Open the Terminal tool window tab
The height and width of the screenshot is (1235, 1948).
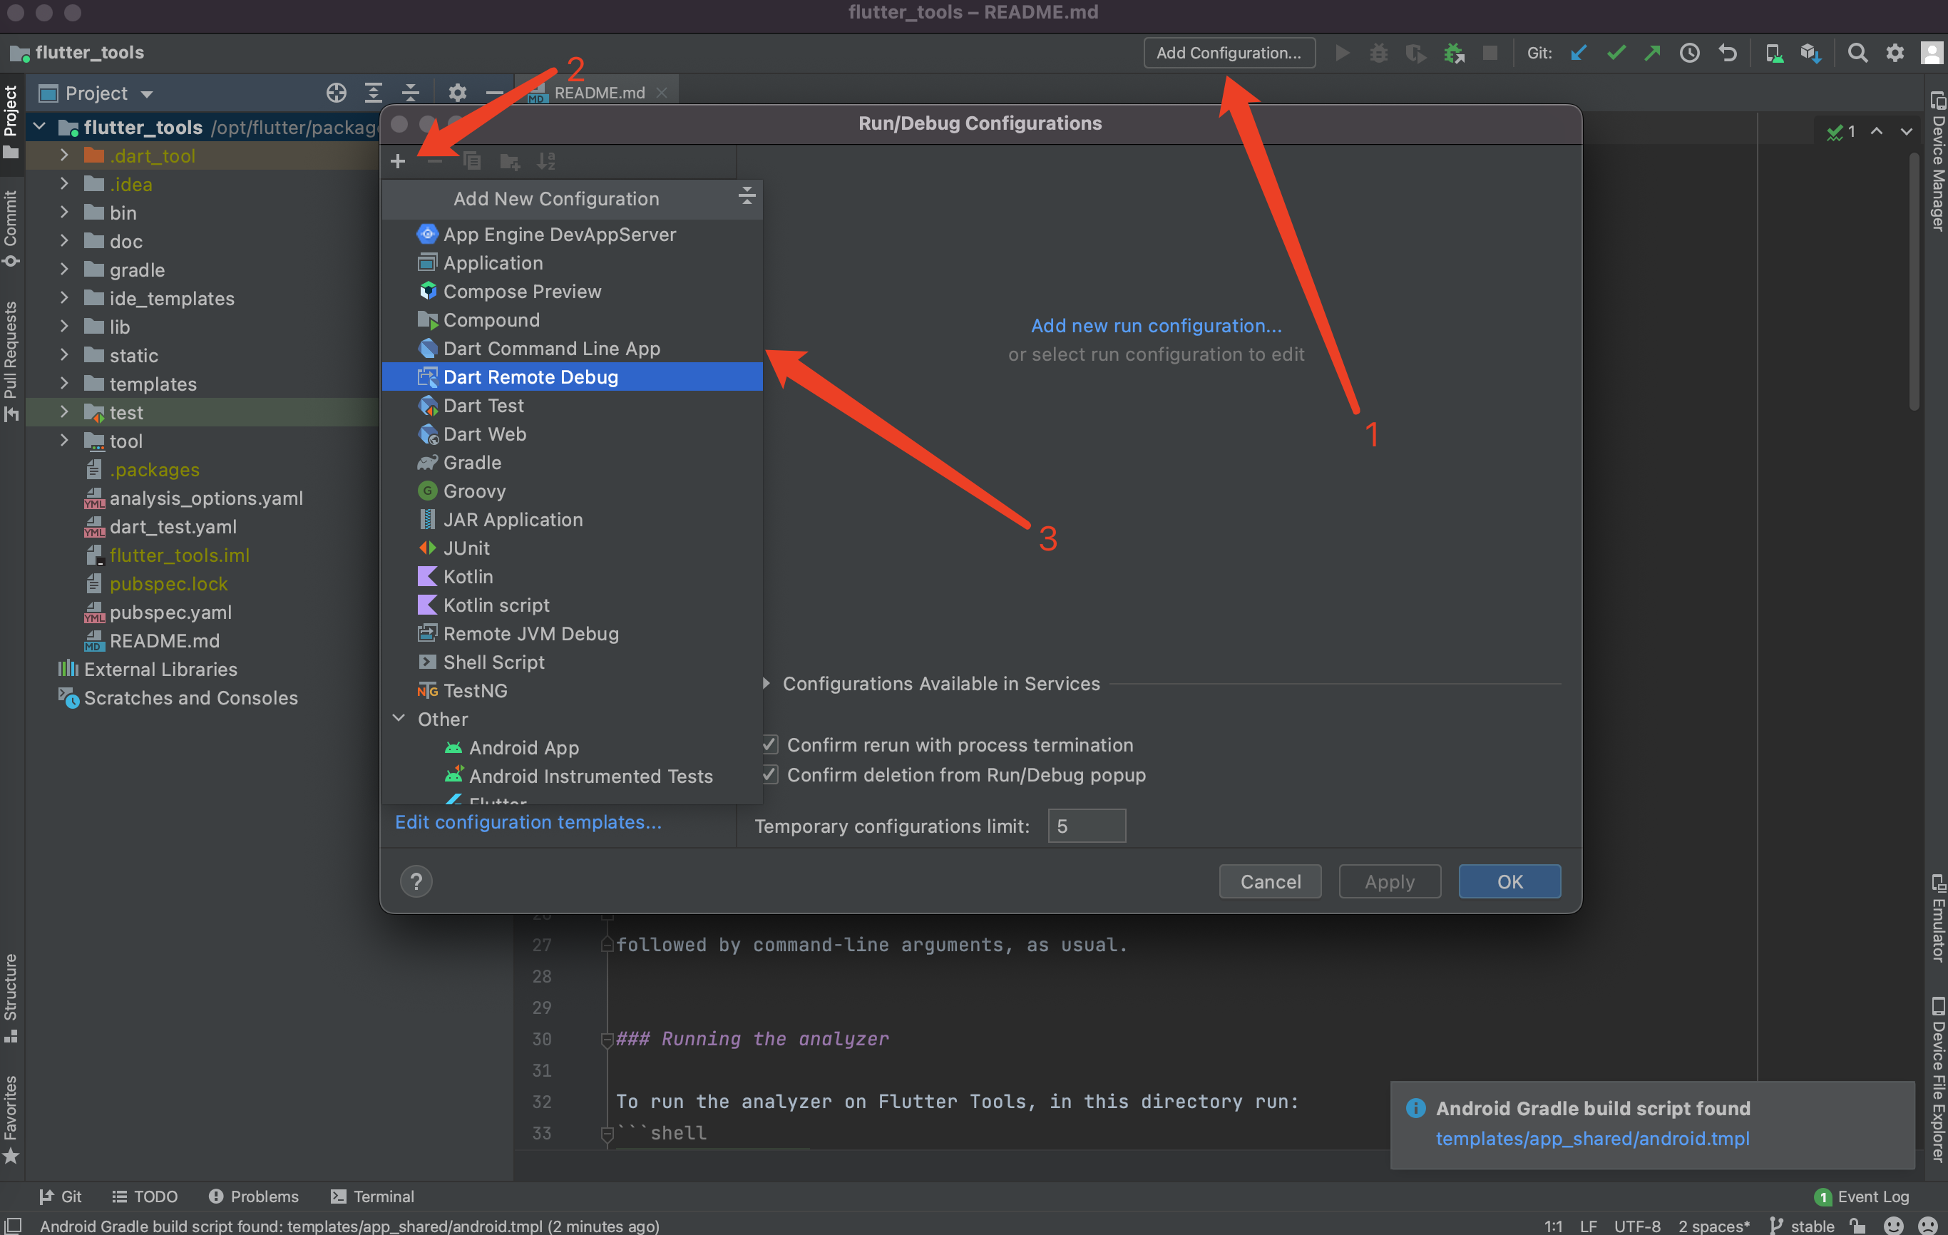(x=372, y=1196)
